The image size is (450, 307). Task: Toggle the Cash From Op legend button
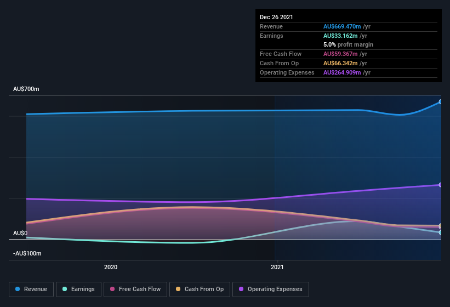pyautogui.click(x=200, y=289)
